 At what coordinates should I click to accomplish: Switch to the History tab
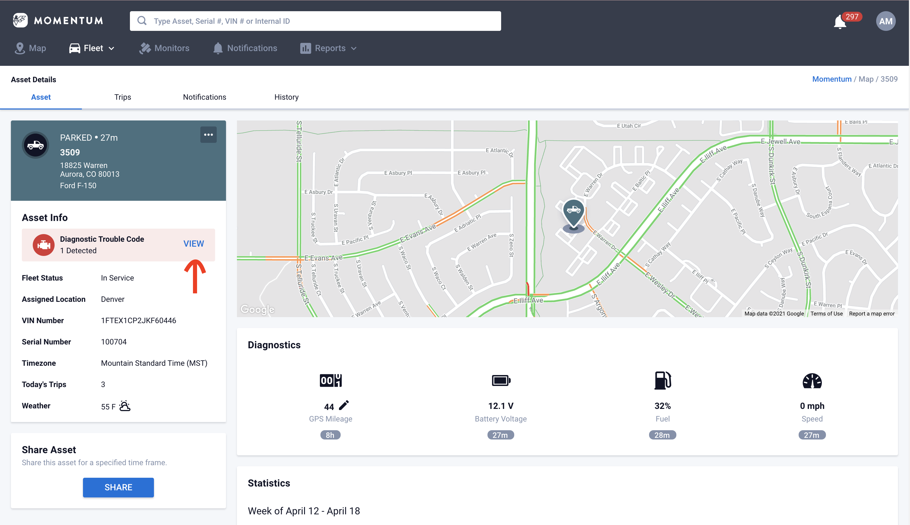tap(286, 97)
